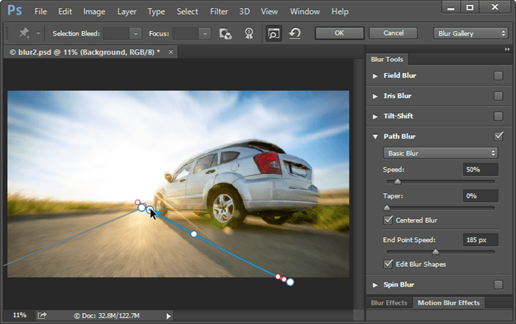Open the Layer menu

(x=127, y=12)
